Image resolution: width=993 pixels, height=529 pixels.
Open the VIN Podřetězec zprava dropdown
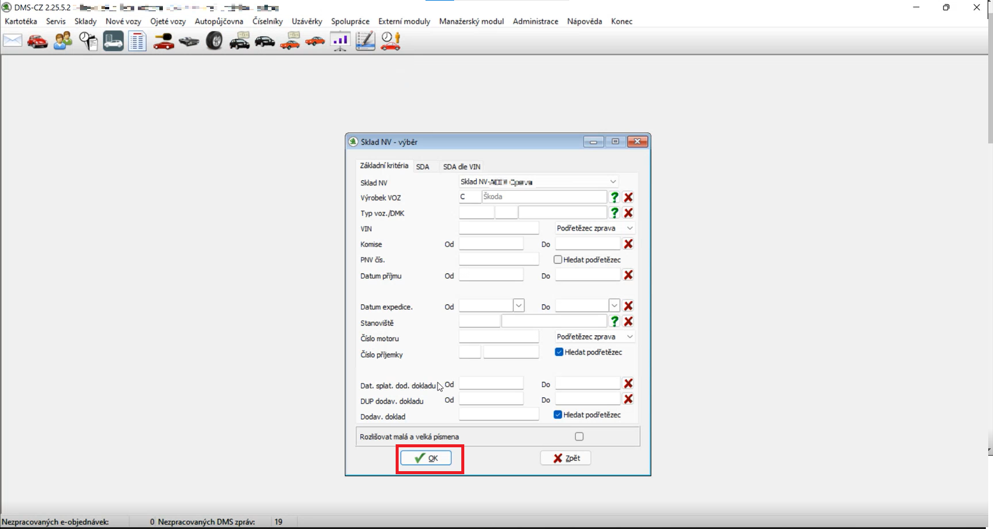[629, 228]
